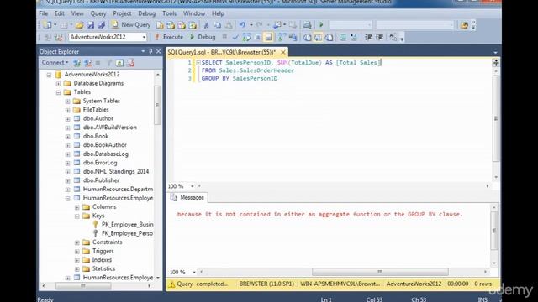Click the Messages pane horizontal scrollbar thumb
538x302 pixels.
(x=380, y=272)
